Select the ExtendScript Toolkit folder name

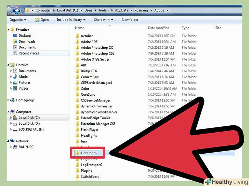point(95,118)
